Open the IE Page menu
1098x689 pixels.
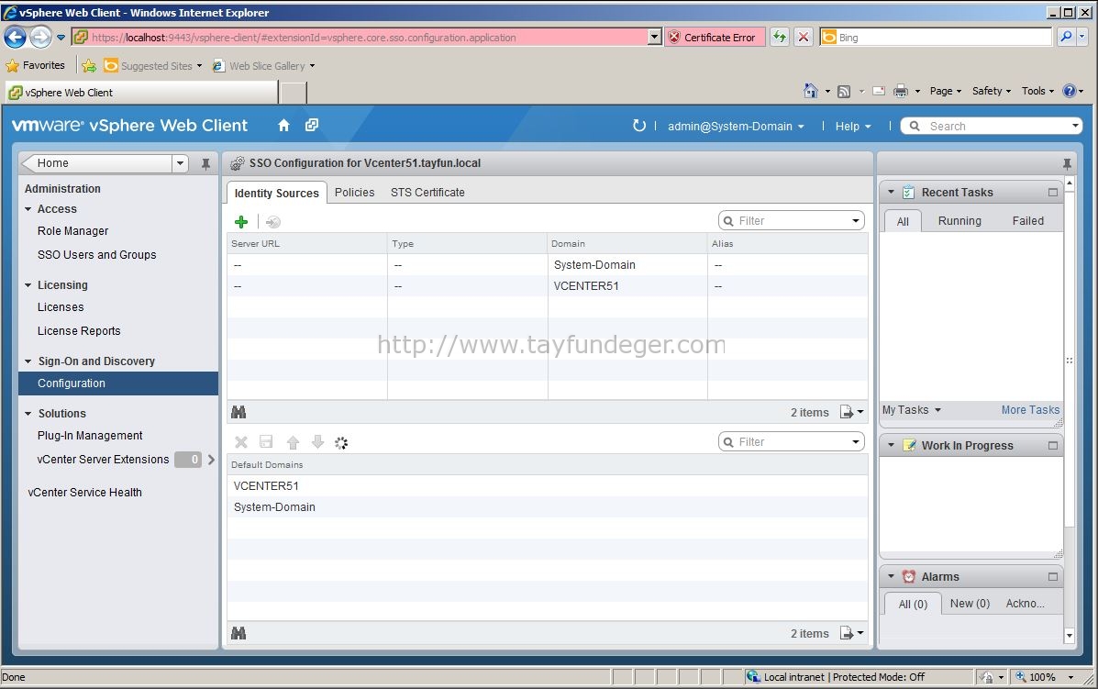click(x=946, y=91)
